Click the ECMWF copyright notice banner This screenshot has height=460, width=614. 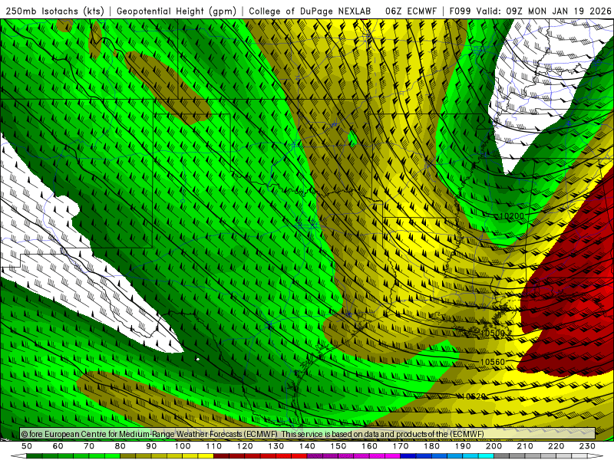(308, 434)
